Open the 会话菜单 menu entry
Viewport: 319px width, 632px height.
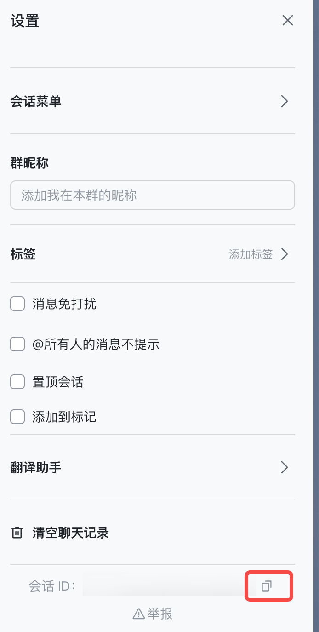36,102
